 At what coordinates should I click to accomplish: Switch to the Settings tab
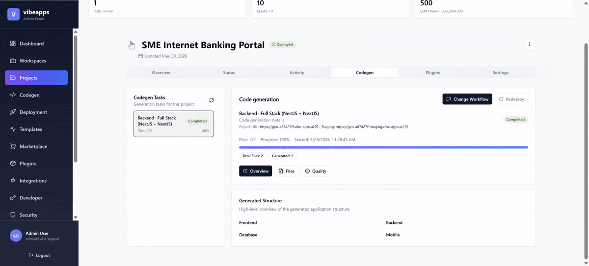point(501,73)
